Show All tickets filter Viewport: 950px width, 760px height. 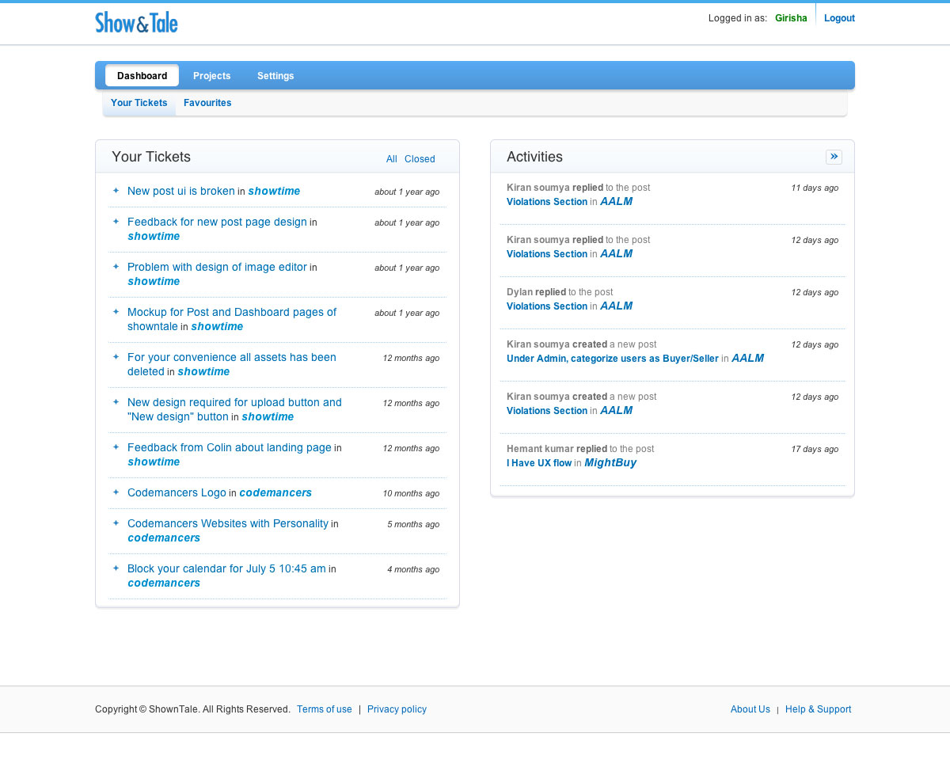click(x=391, y=159)
